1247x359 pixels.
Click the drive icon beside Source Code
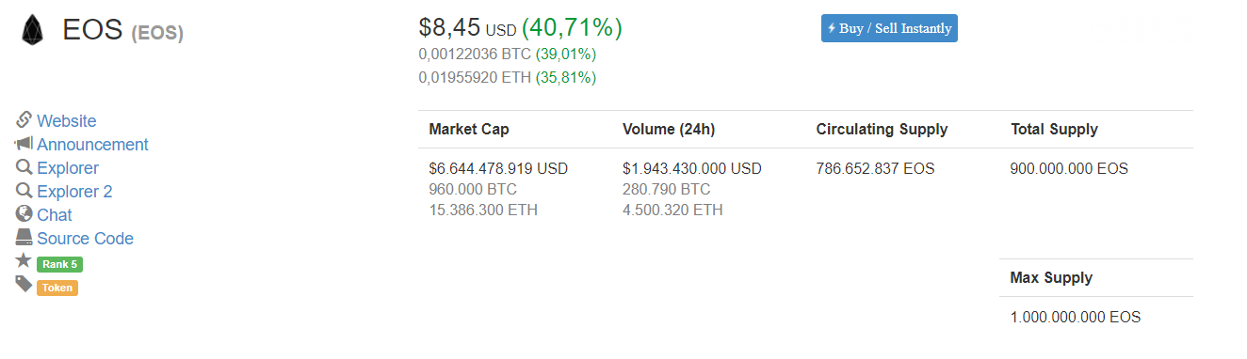pyautogui.click(x=24, y=237)
